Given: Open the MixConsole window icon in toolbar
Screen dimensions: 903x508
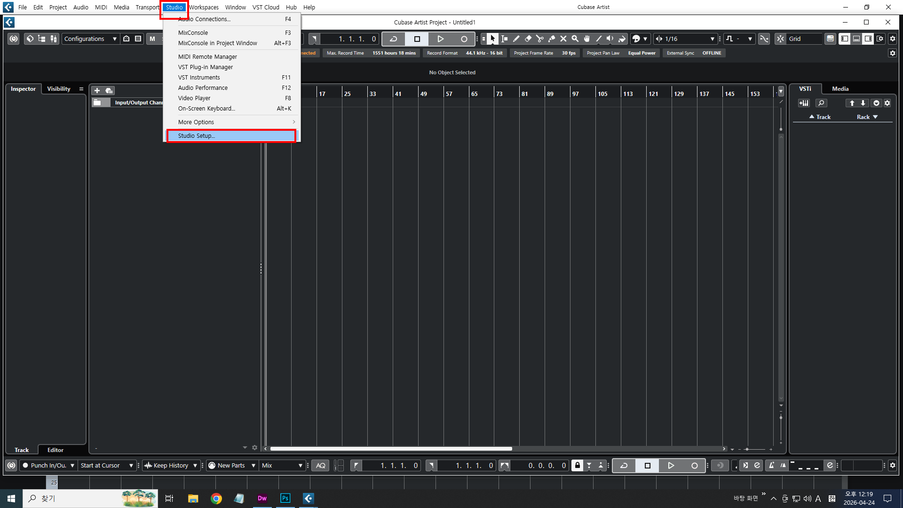Looking at the screenshot, I should pos(54,39).
